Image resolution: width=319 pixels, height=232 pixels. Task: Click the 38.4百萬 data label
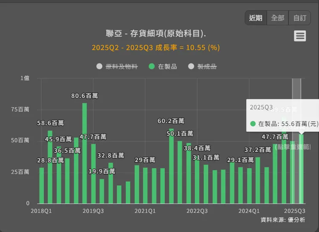coord(197,148)
